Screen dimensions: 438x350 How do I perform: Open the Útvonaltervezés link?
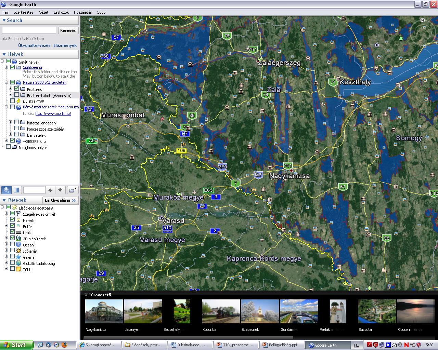34,45
